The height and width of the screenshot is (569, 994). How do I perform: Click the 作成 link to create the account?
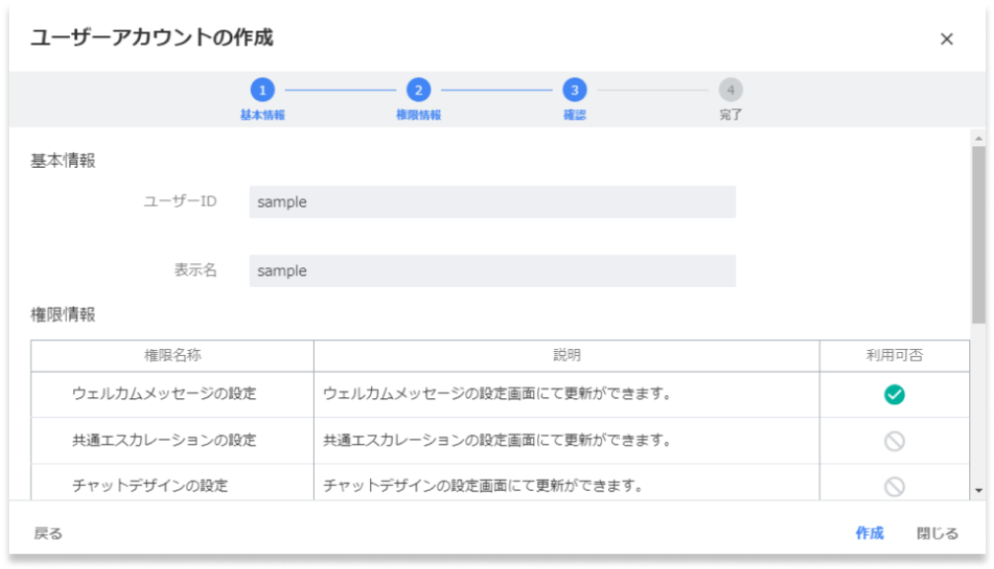(x=870, y=532)
